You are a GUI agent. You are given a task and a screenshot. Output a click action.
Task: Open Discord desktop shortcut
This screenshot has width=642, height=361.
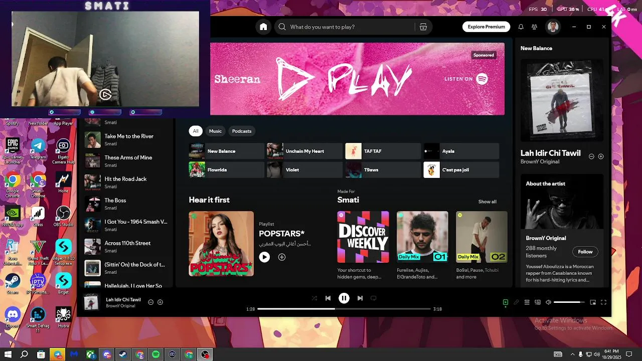13,318
